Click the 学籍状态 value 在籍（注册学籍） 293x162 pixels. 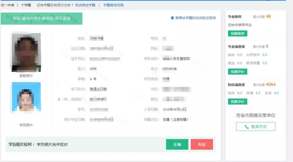176,119
